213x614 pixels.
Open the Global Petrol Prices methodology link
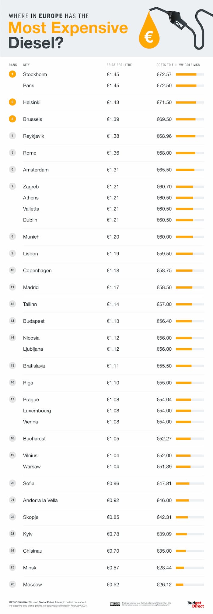(x=50, y=602)
